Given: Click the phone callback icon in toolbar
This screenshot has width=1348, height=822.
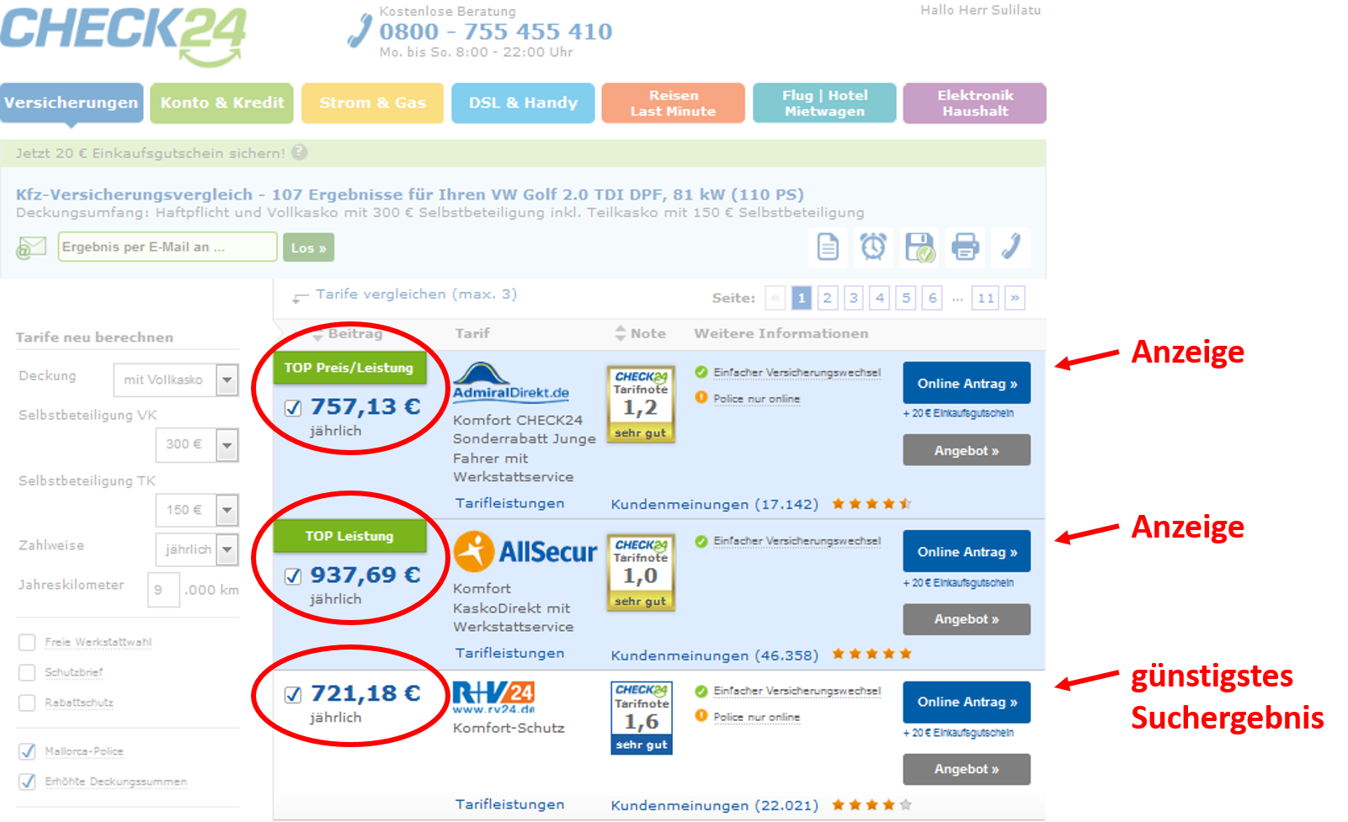Looking at the screenshot, I should [x=1010, y=247].
